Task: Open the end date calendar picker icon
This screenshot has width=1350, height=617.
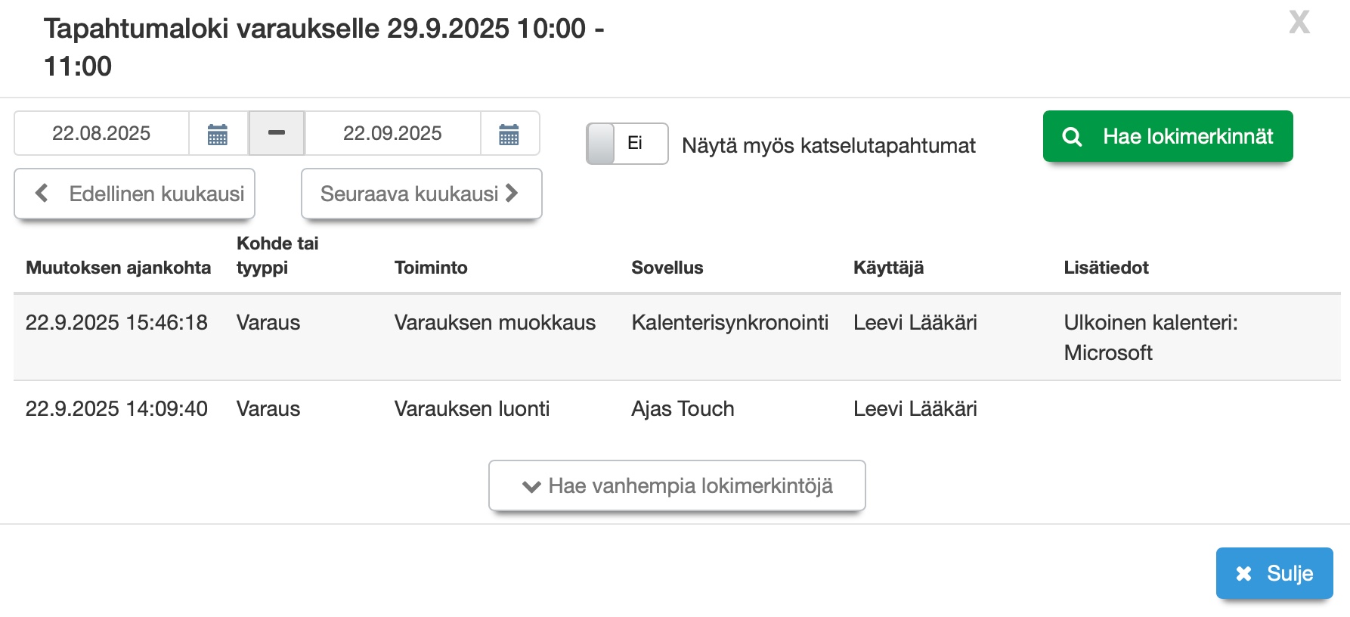Action: tap(509, 135)
